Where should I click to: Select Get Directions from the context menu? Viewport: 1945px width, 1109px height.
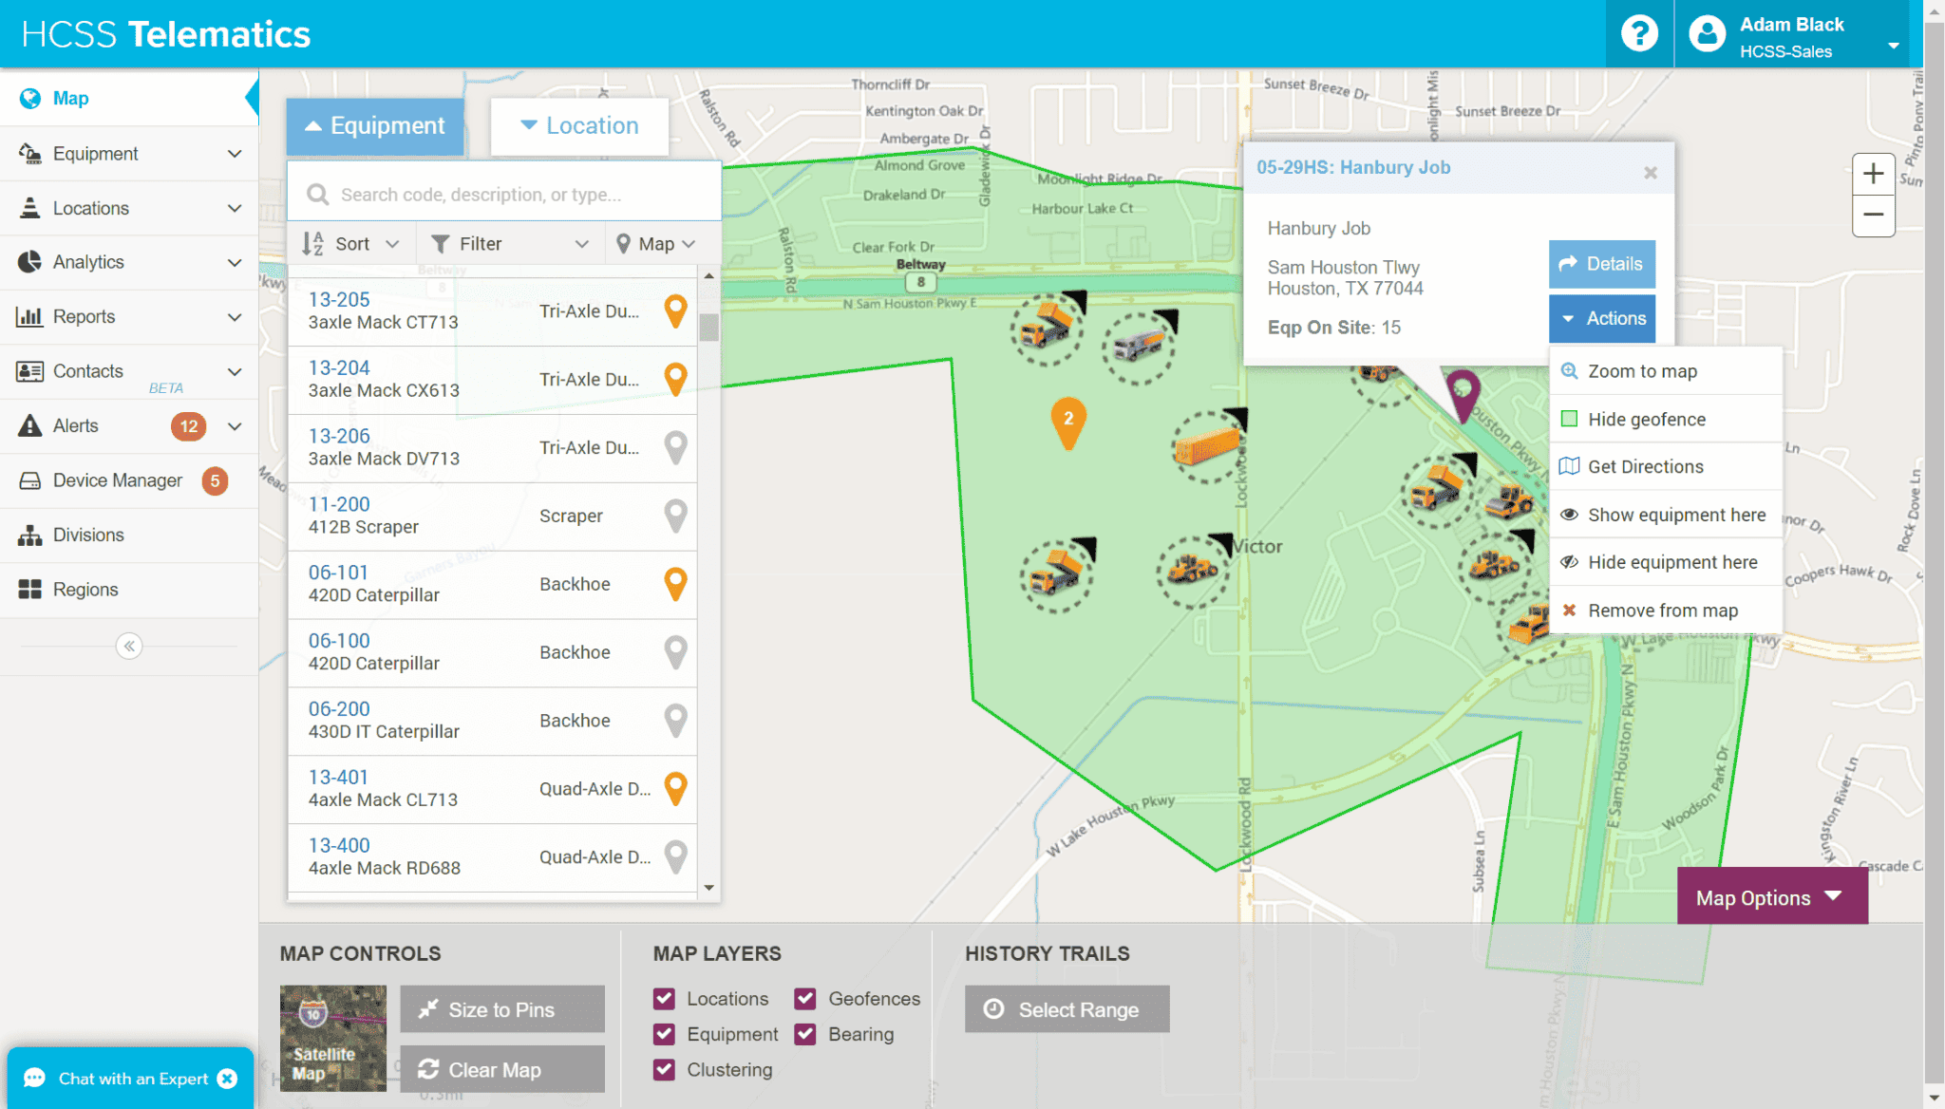1646,466
